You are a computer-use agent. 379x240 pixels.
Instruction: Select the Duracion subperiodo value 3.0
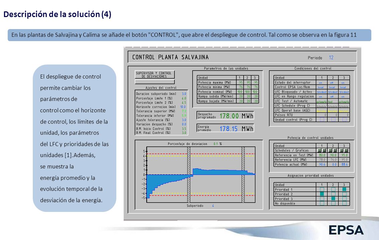(184, 94)
